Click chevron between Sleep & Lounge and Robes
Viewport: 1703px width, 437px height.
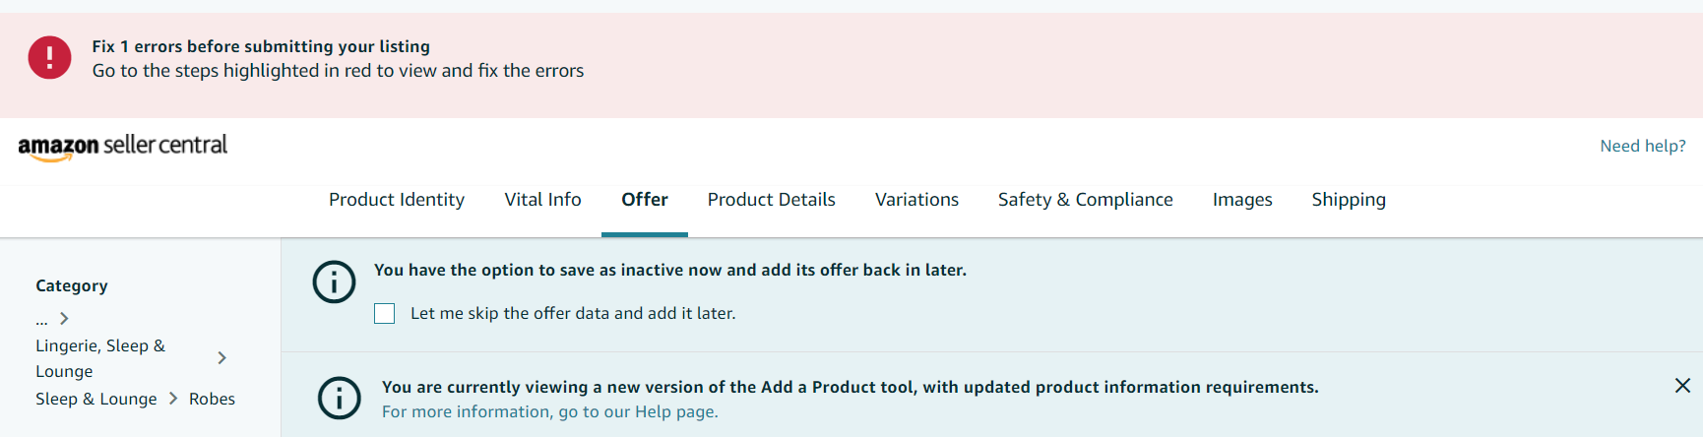click(x=173, y=399)
